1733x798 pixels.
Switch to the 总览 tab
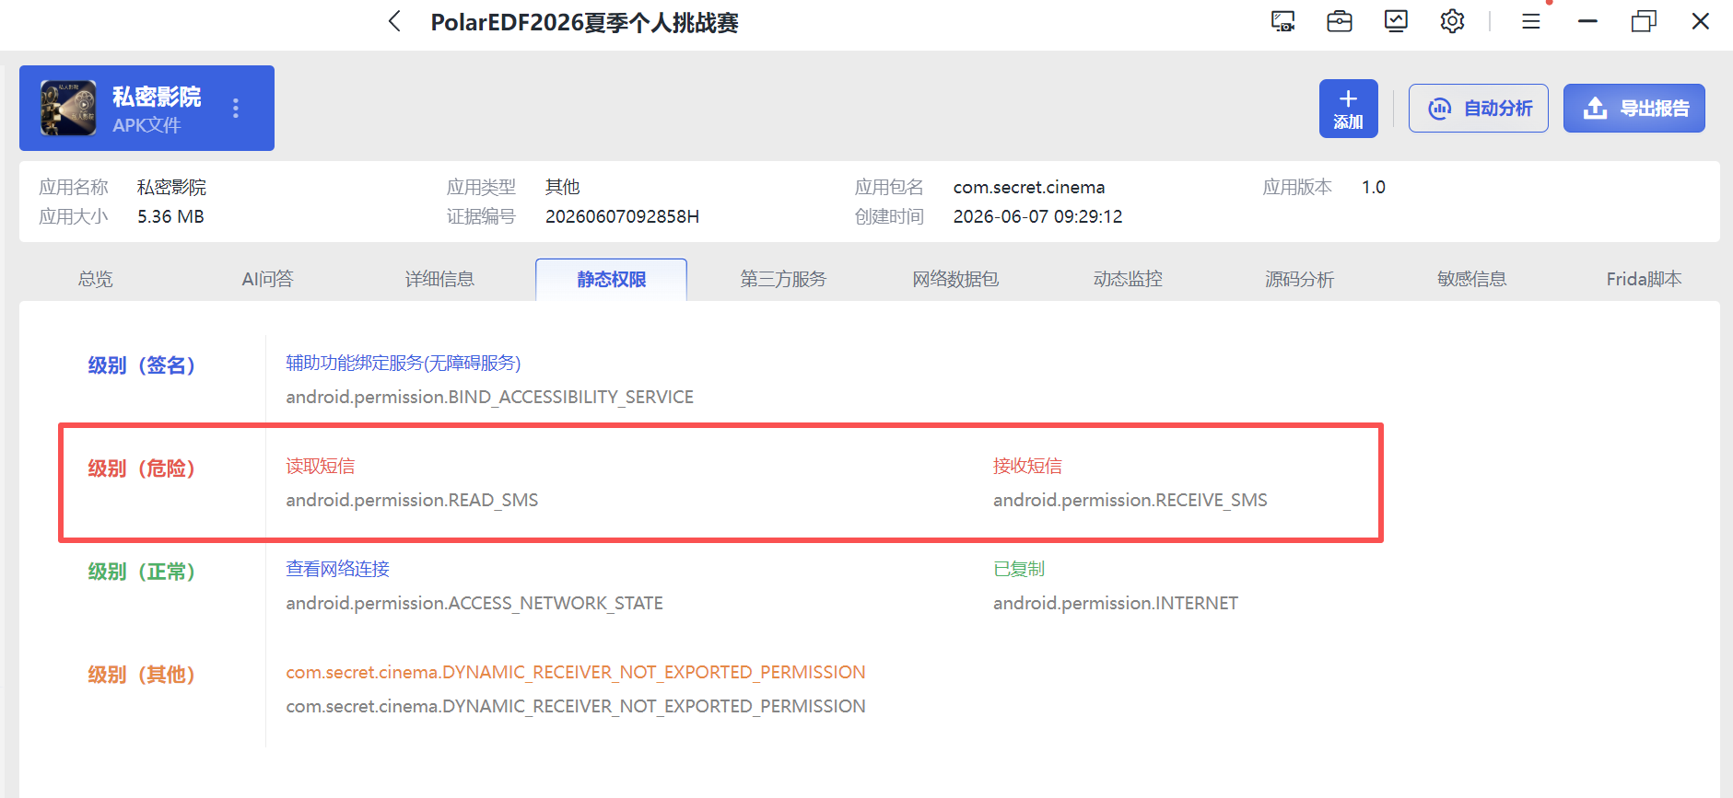[x=96, y=279]
